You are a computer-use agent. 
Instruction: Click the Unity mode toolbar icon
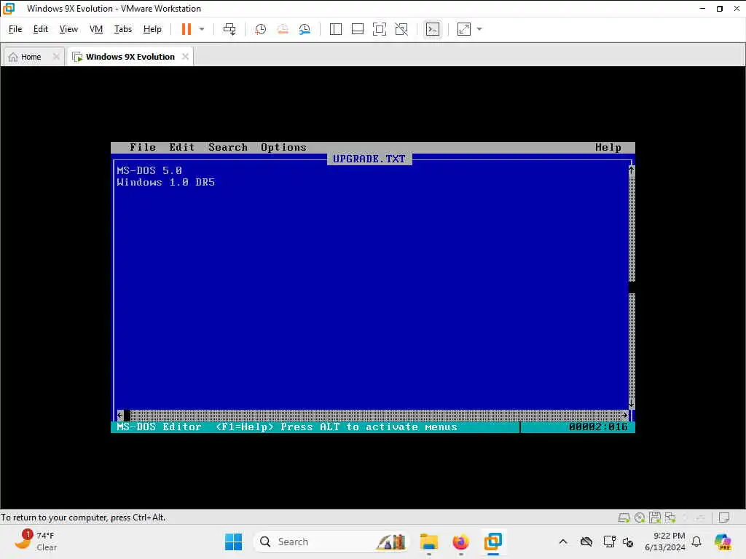(401, 29)
